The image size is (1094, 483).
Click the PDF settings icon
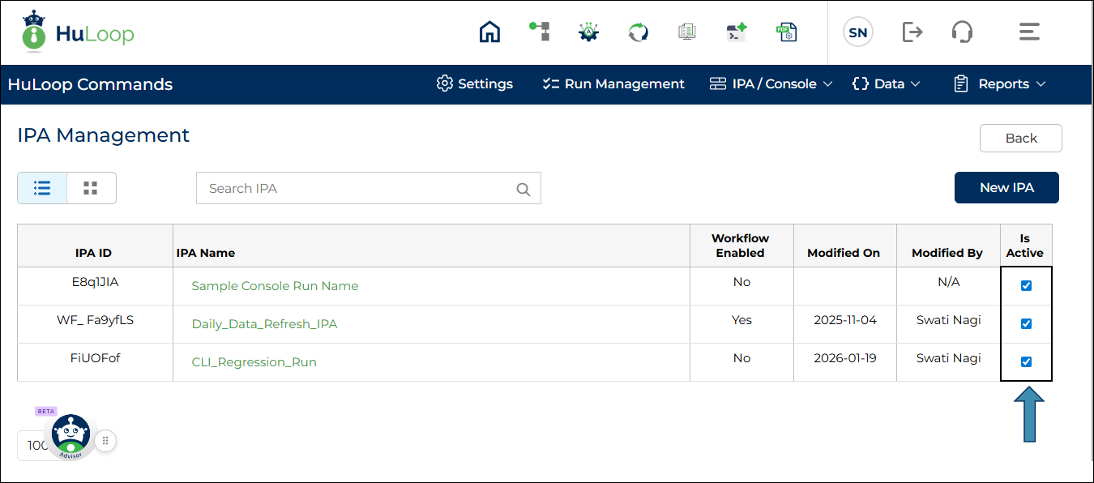point(786,32)
